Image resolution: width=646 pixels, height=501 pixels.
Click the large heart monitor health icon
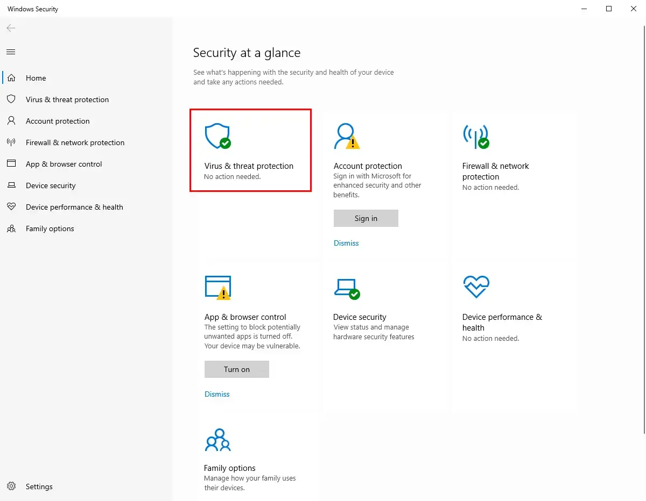click(476, 287)
